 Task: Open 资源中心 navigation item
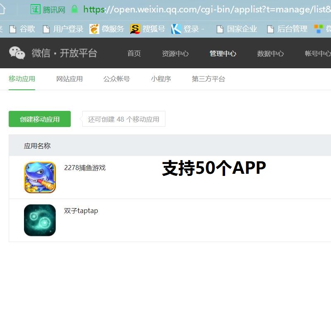(175, 53)
